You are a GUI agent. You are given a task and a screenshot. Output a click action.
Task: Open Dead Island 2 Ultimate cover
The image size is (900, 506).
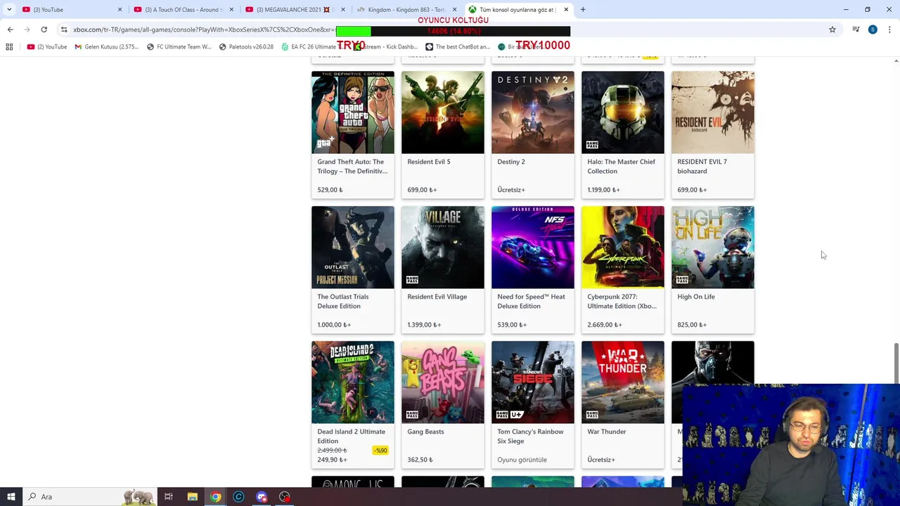(353, 382)
